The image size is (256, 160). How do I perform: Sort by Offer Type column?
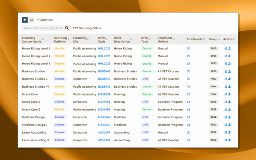[150, 39]
